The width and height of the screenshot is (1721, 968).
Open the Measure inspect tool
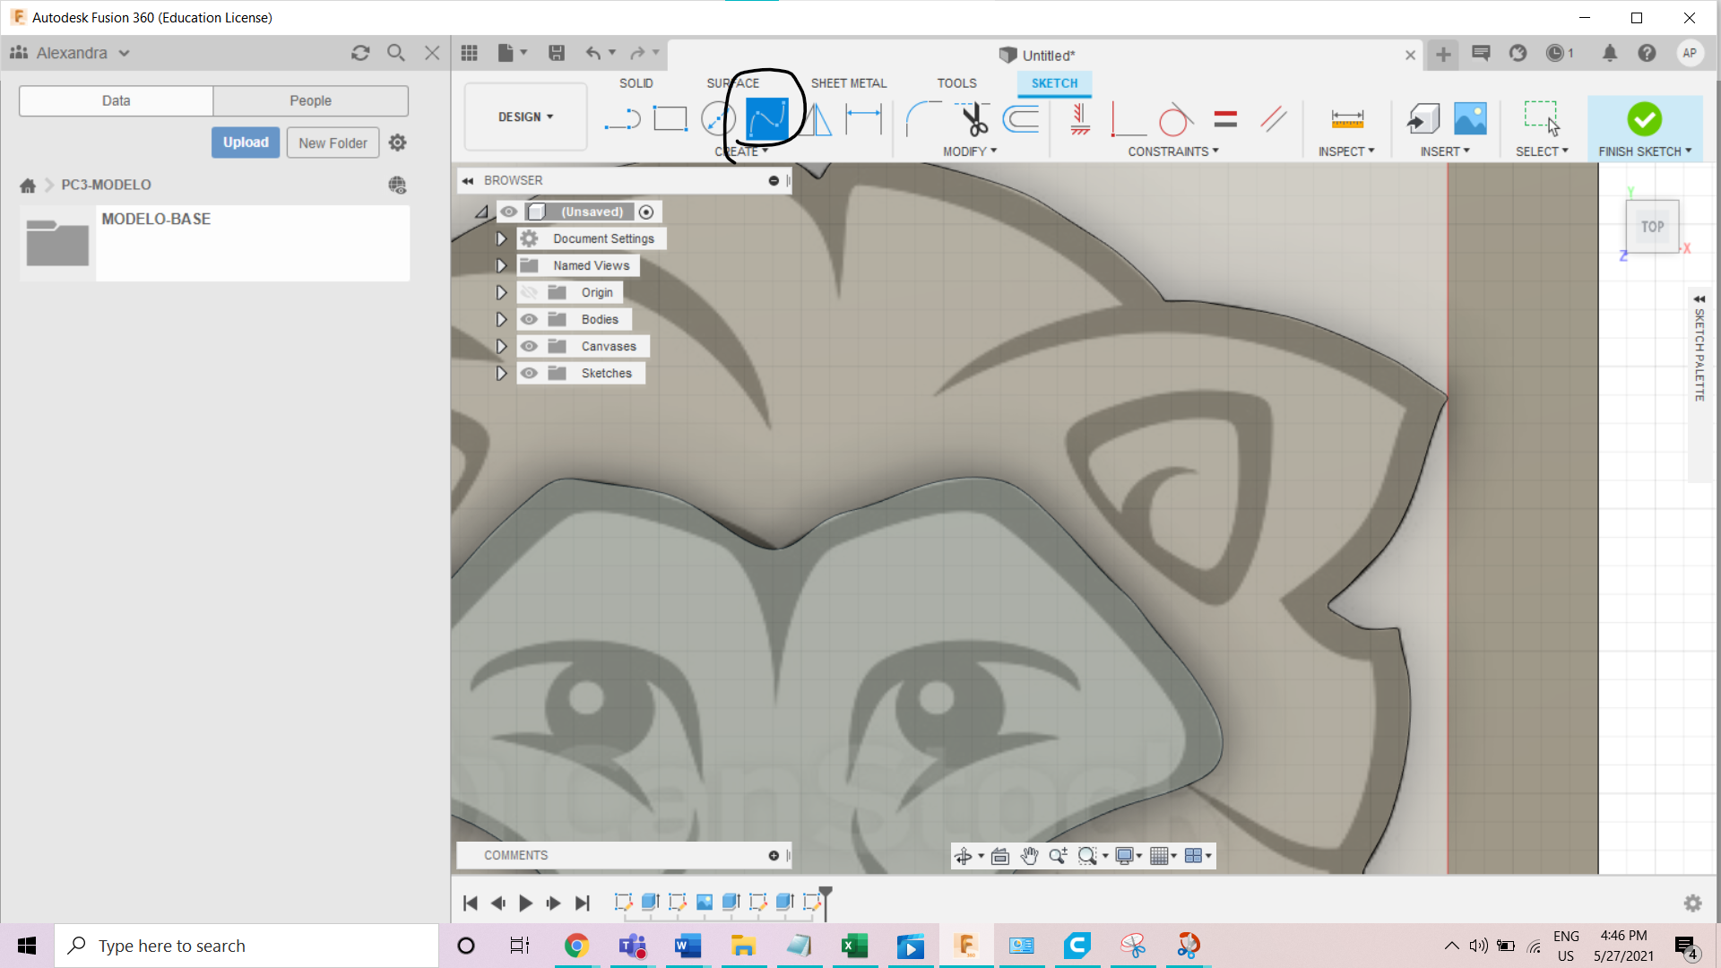coord(1347,118)
